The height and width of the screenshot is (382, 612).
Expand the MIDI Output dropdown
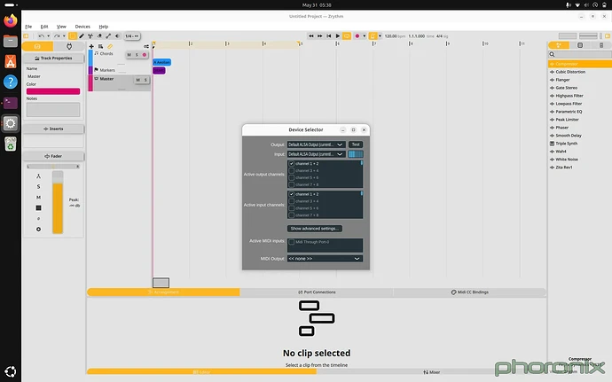[325, 259]
